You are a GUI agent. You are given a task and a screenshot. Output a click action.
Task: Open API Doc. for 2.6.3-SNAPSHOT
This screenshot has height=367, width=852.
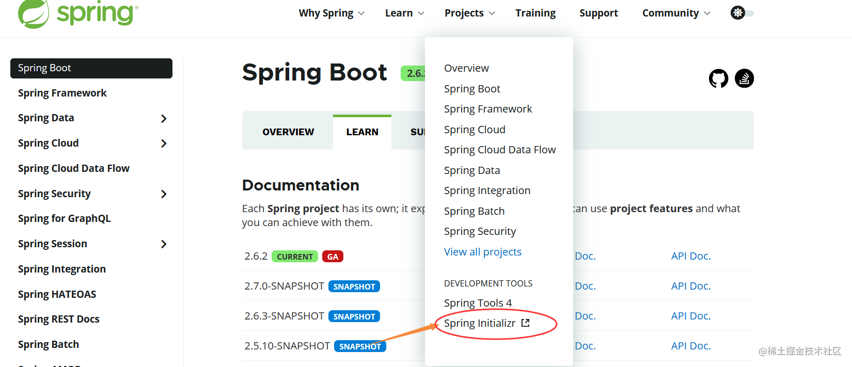pyautogui.click(x=691, y=316)
